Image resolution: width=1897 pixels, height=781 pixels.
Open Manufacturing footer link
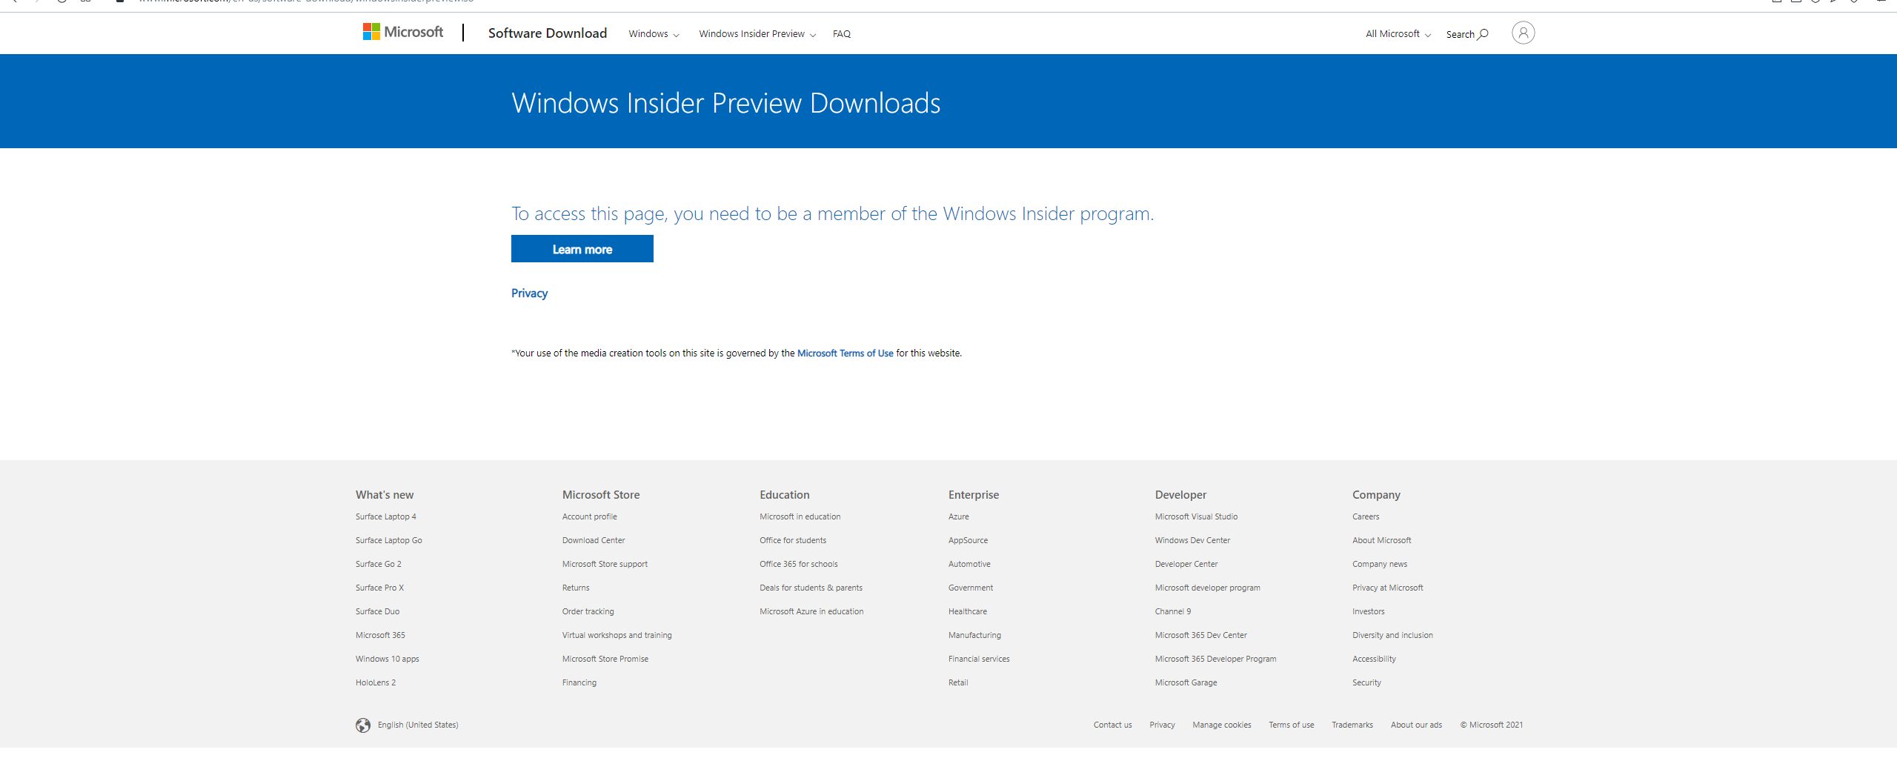[x=975, y=636]
